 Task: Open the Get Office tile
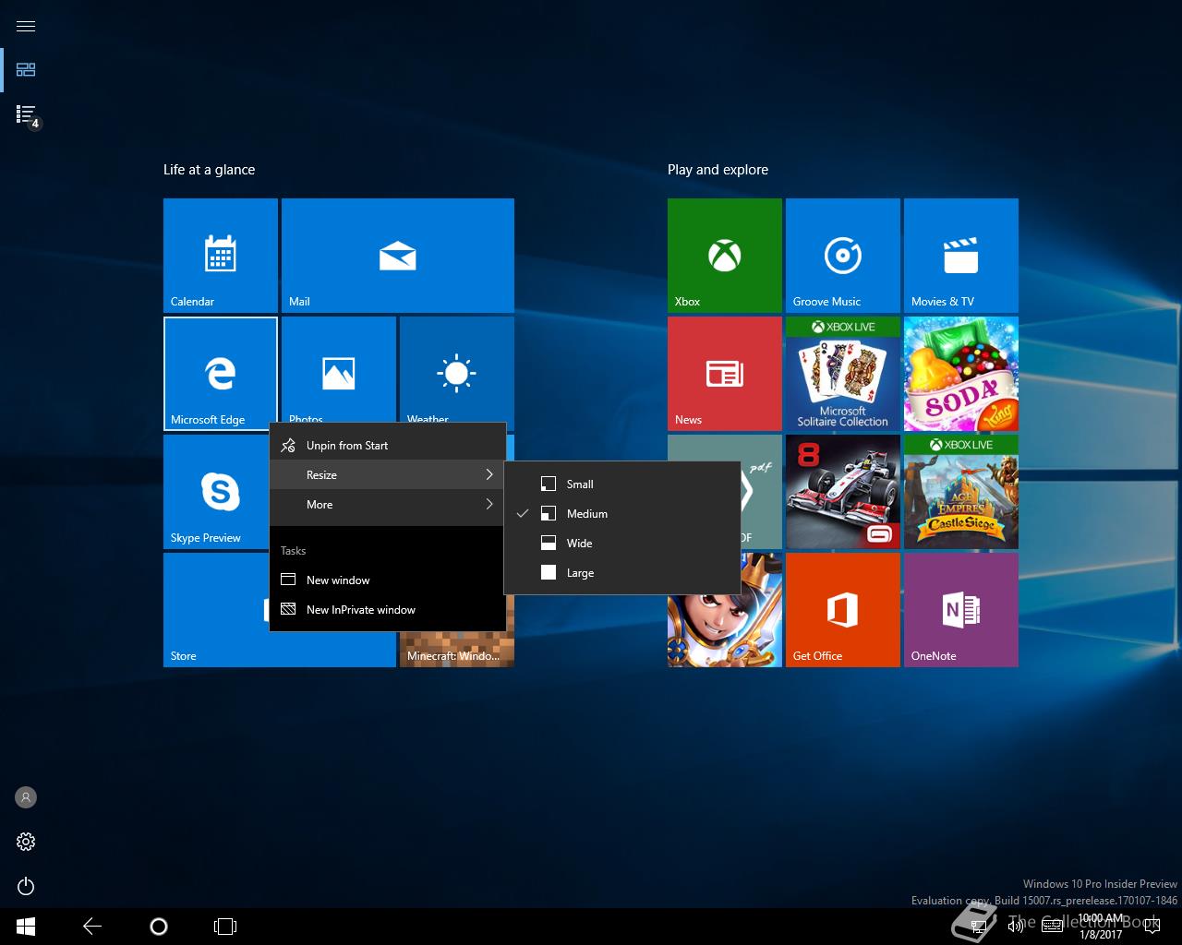[843, 610]
